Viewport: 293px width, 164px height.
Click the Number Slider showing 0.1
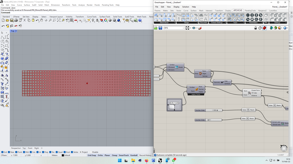(208, 120)
